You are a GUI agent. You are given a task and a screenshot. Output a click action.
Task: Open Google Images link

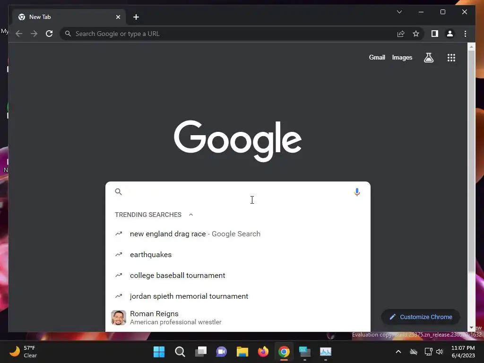[402, 57]
